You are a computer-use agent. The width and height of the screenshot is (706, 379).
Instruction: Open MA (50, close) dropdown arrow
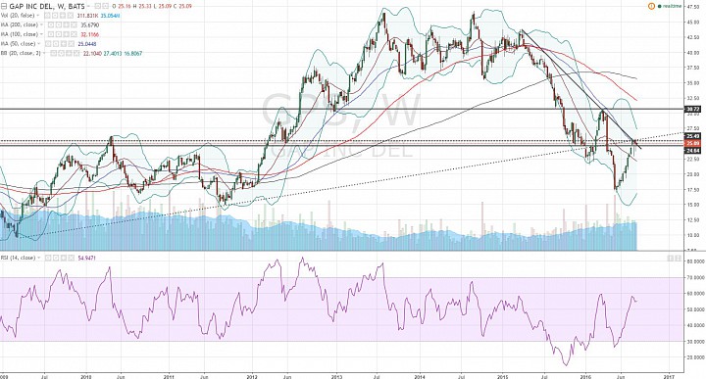[x=38, y=44]
